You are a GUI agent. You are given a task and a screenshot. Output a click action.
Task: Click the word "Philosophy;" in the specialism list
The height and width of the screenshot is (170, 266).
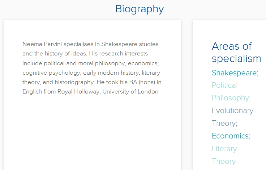231,98
